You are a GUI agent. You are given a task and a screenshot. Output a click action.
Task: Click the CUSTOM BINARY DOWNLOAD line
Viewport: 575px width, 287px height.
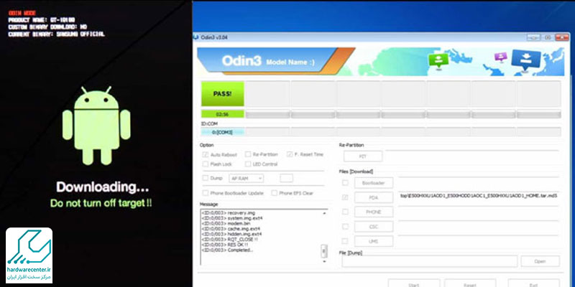click(x=47, y=27)
